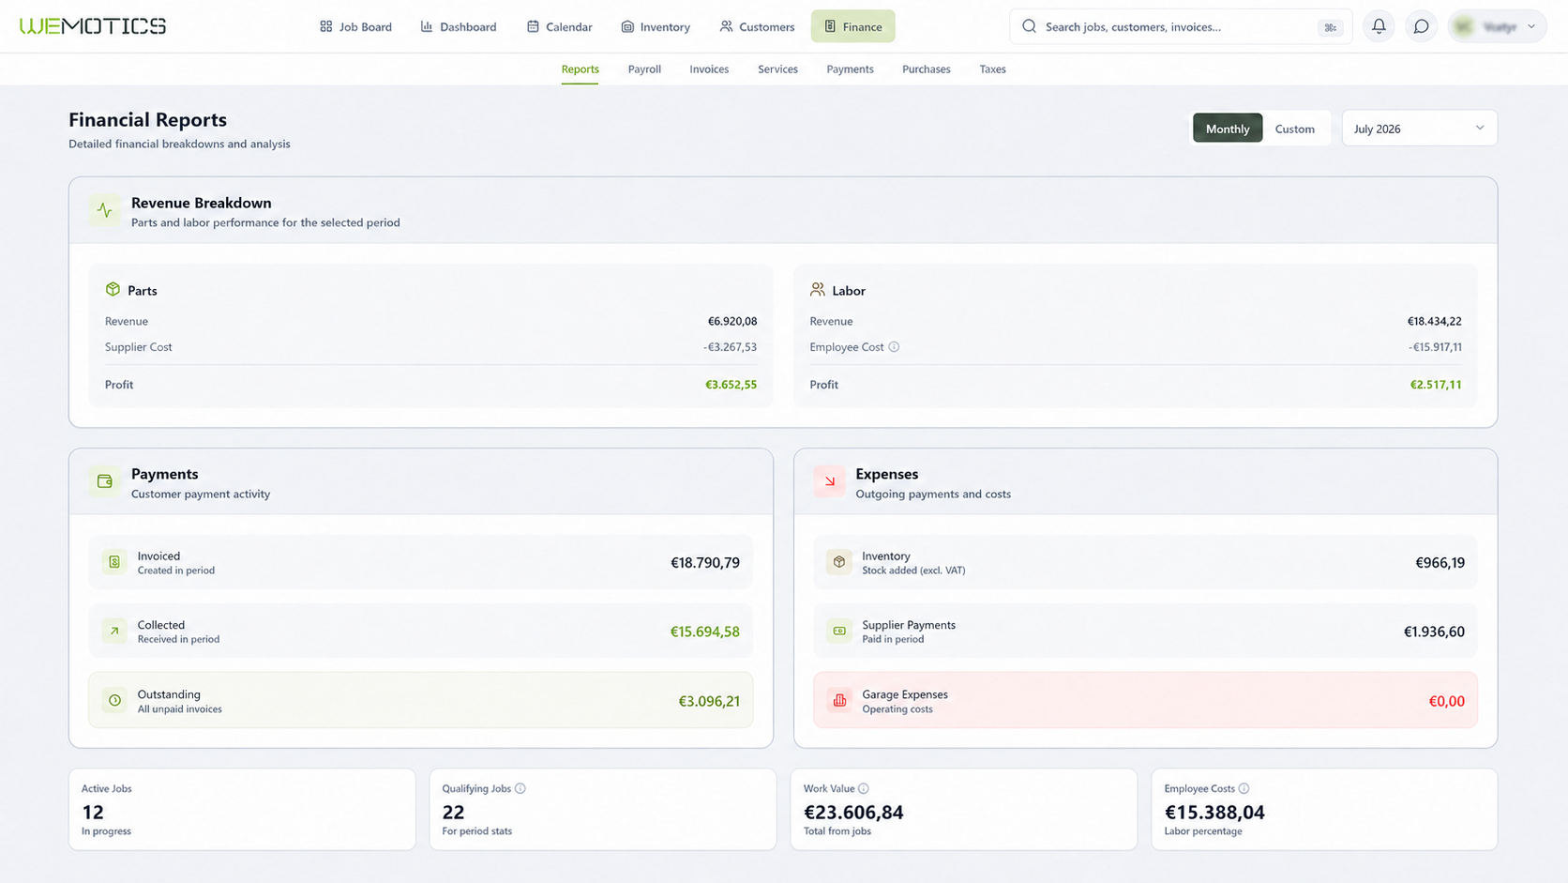Switch to the Payments sub-tab
Screen dimensions: 1568x883
tap(850, 69)
